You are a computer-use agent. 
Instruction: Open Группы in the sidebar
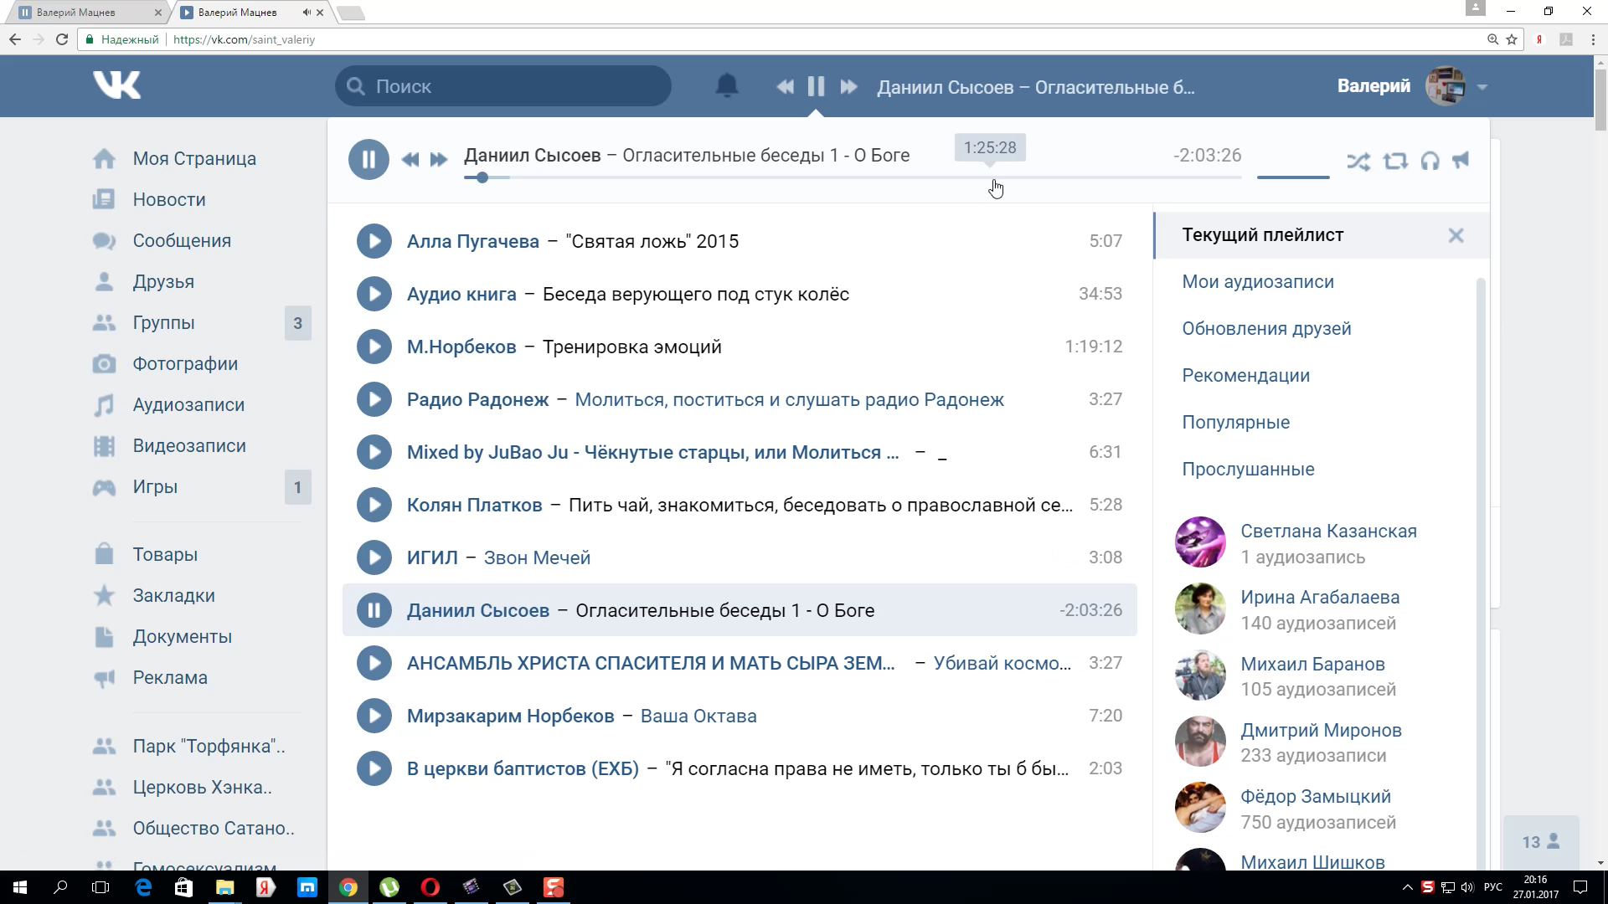point(163,323)
